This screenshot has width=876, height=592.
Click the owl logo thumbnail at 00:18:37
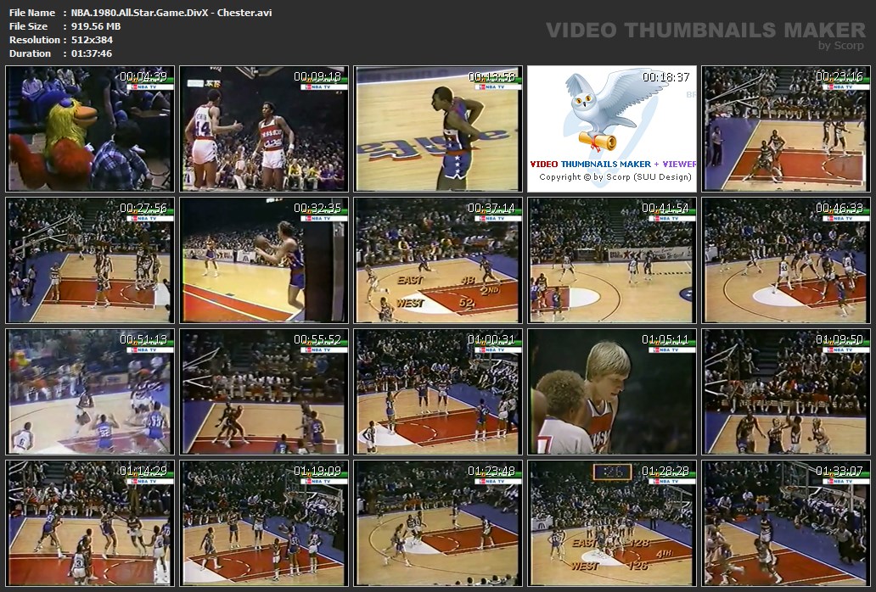click(x=612, y=129)
